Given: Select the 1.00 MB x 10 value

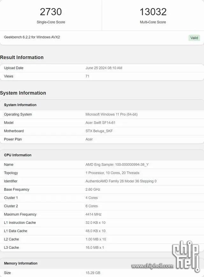Looking at the screenshot, I should coord(96,239).
